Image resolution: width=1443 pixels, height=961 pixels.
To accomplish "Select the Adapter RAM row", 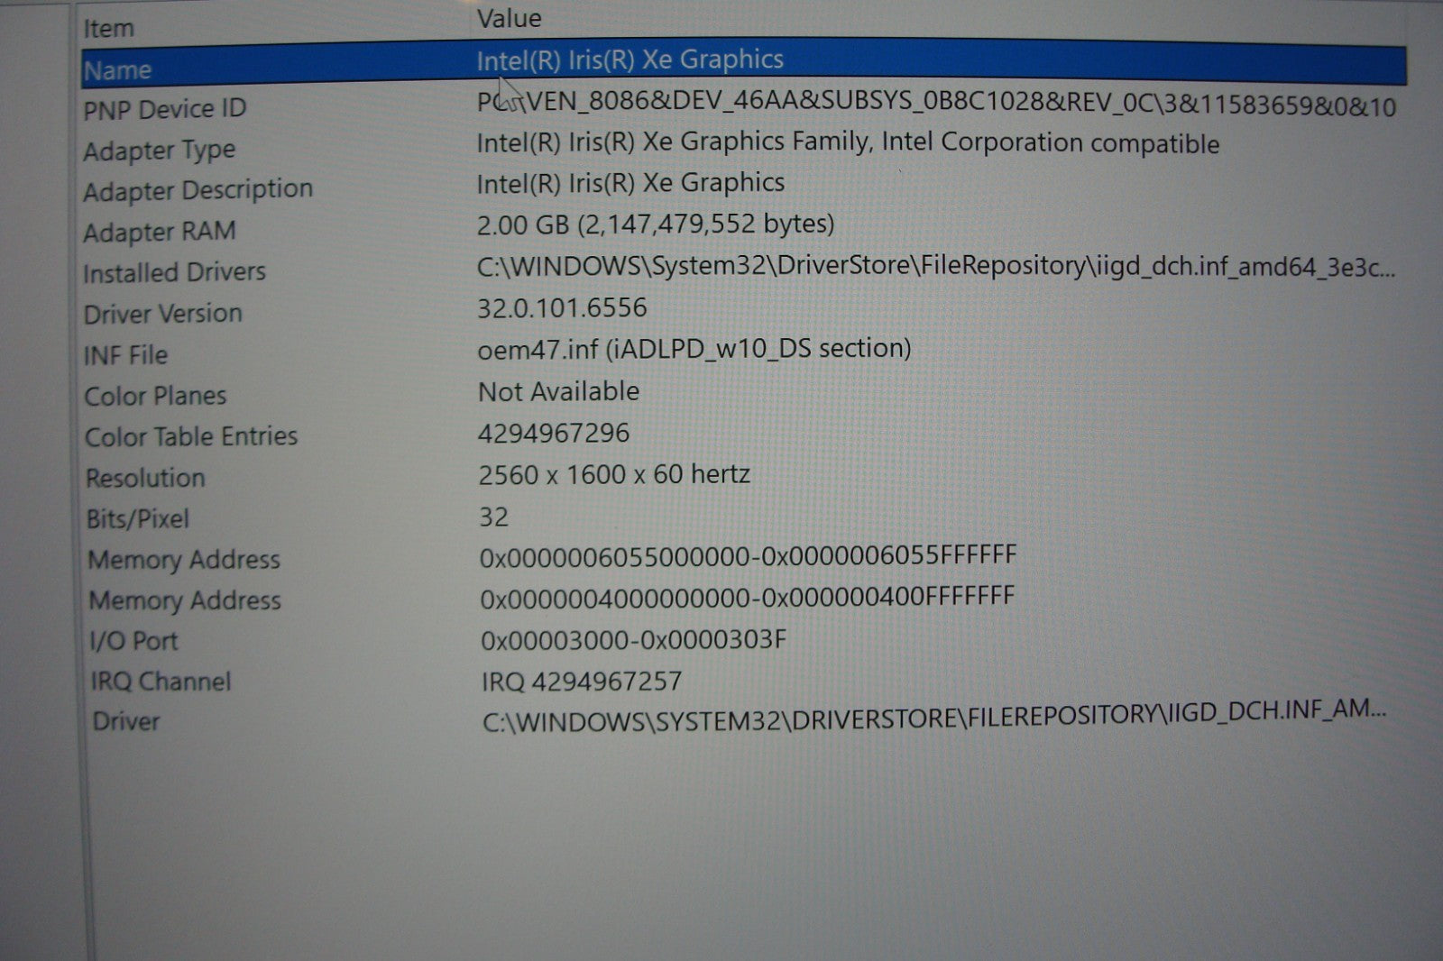I will pos(160,232).
